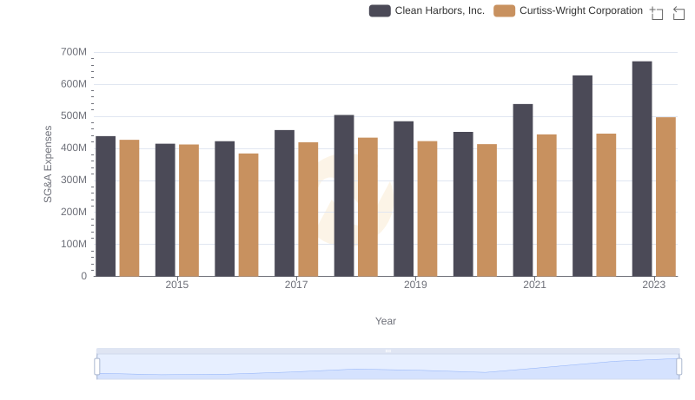Click the 600M y-axis label
The image size is (695, 400).
pyautogui.click(x=74, y=84)
